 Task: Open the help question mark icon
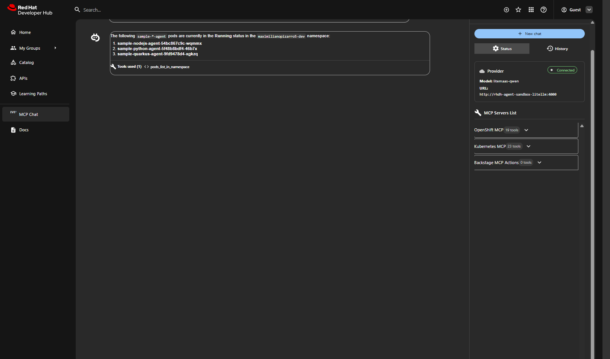(x=543, y=10)
